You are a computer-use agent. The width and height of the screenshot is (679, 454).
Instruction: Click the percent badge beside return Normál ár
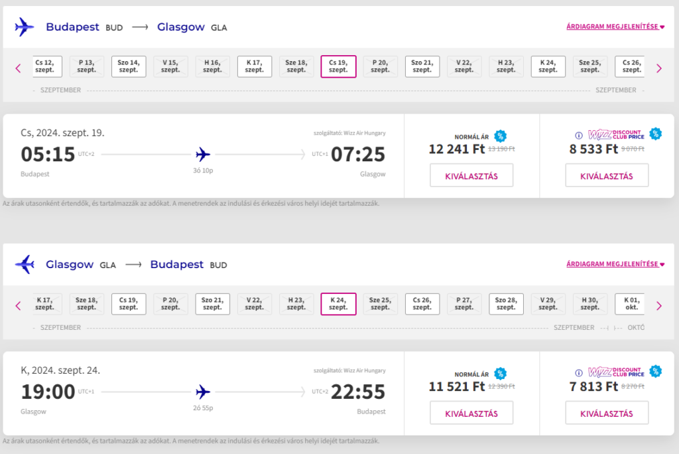pos(500,374)
